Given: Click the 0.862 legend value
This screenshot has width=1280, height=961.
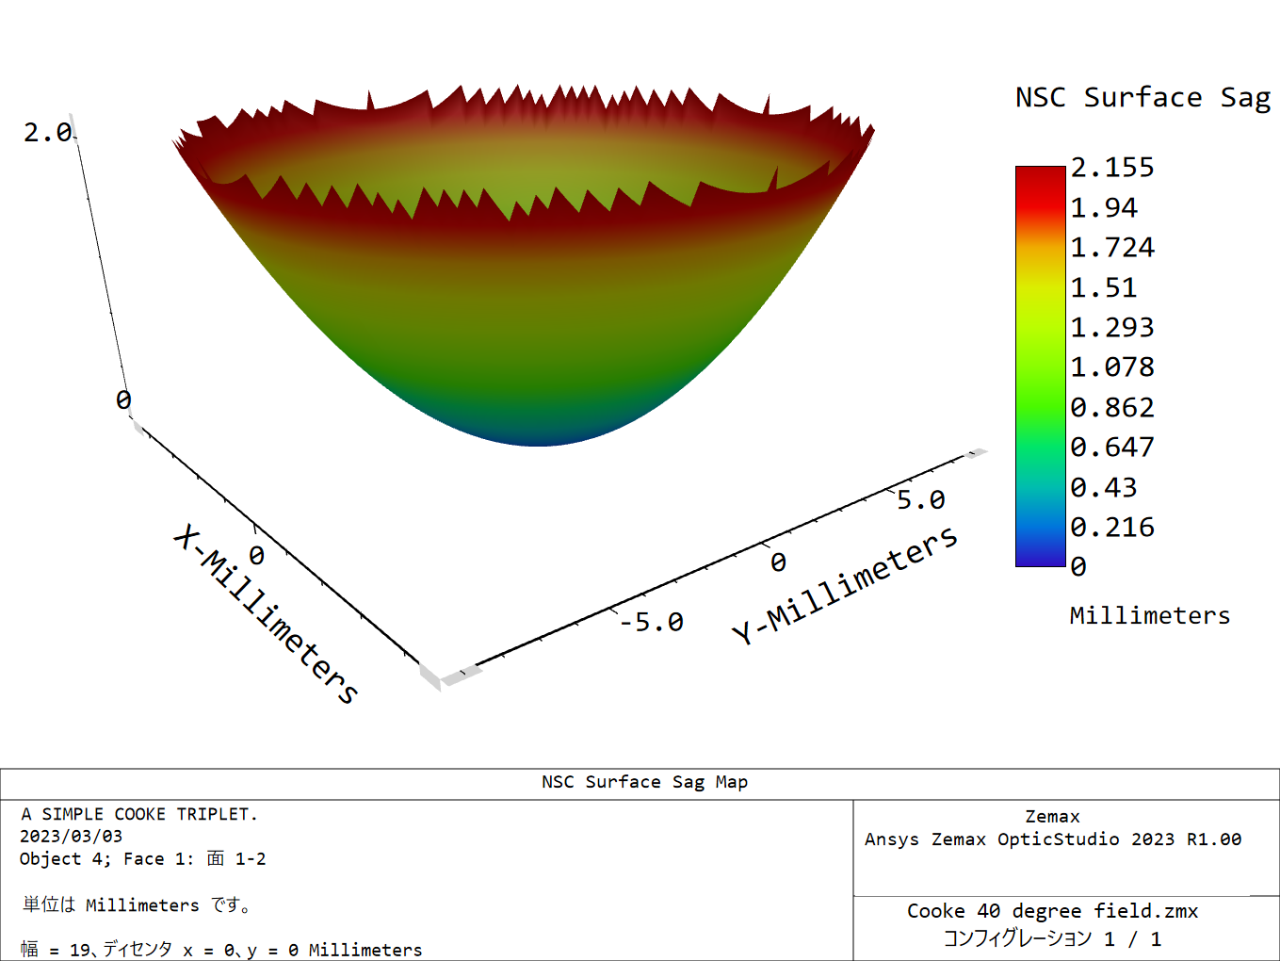Looking at the screenshot, I should click(x=1112, y=407).
